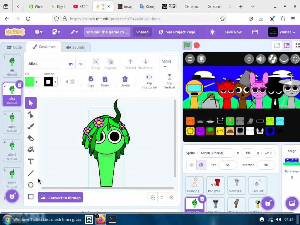This screenshot has height=225, width=300.
Task: Click the Delete trash icon in toolbar
Action: (125, 82)
